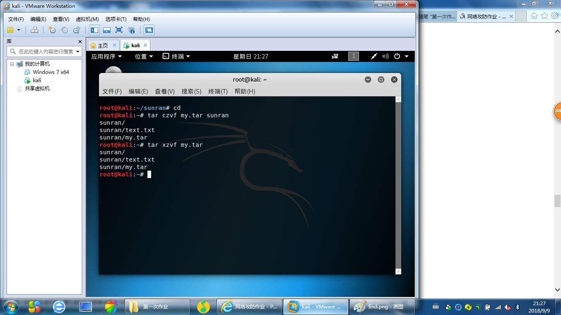
Task: Toggle the library sidebar display button
Action: pyautogui.click(x=94, y=30)
